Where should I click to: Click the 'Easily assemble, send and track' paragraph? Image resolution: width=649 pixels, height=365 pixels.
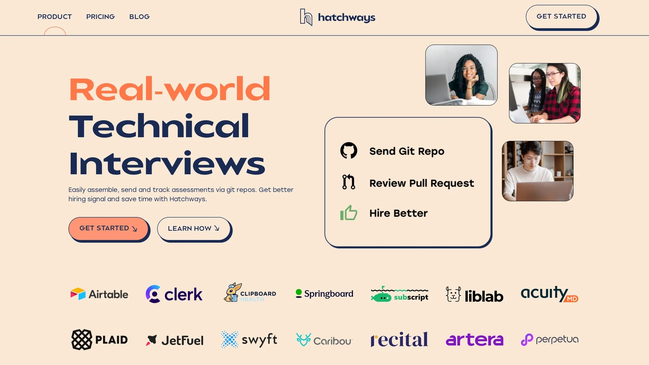(181, 194)
